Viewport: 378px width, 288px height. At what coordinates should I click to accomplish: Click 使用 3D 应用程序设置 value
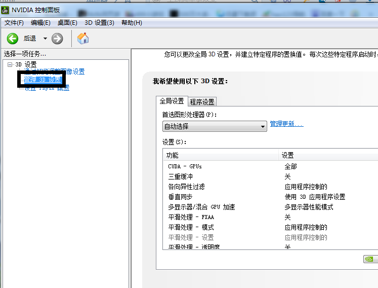(x=315, y=197)
